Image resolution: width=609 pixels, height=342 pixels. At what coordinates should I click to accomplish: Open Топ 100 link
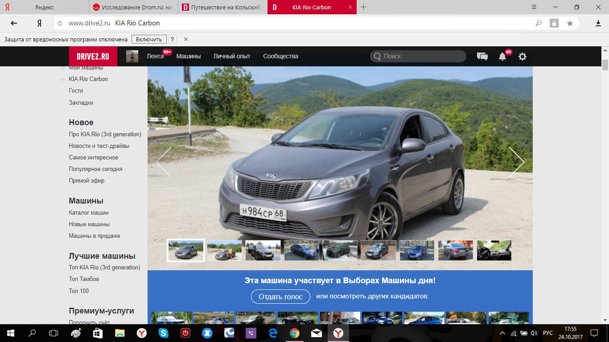pos(79,291)
